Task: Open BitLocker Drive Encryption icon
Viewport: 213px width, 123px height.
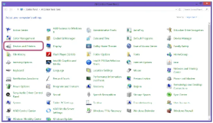Action: 169,30
